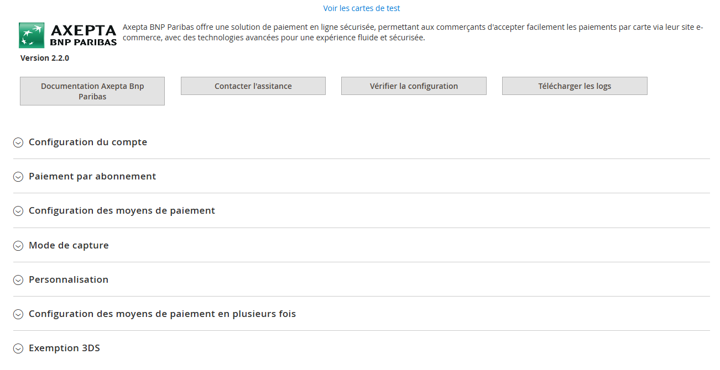Expand the Personnalisation section title

[69, 279]
